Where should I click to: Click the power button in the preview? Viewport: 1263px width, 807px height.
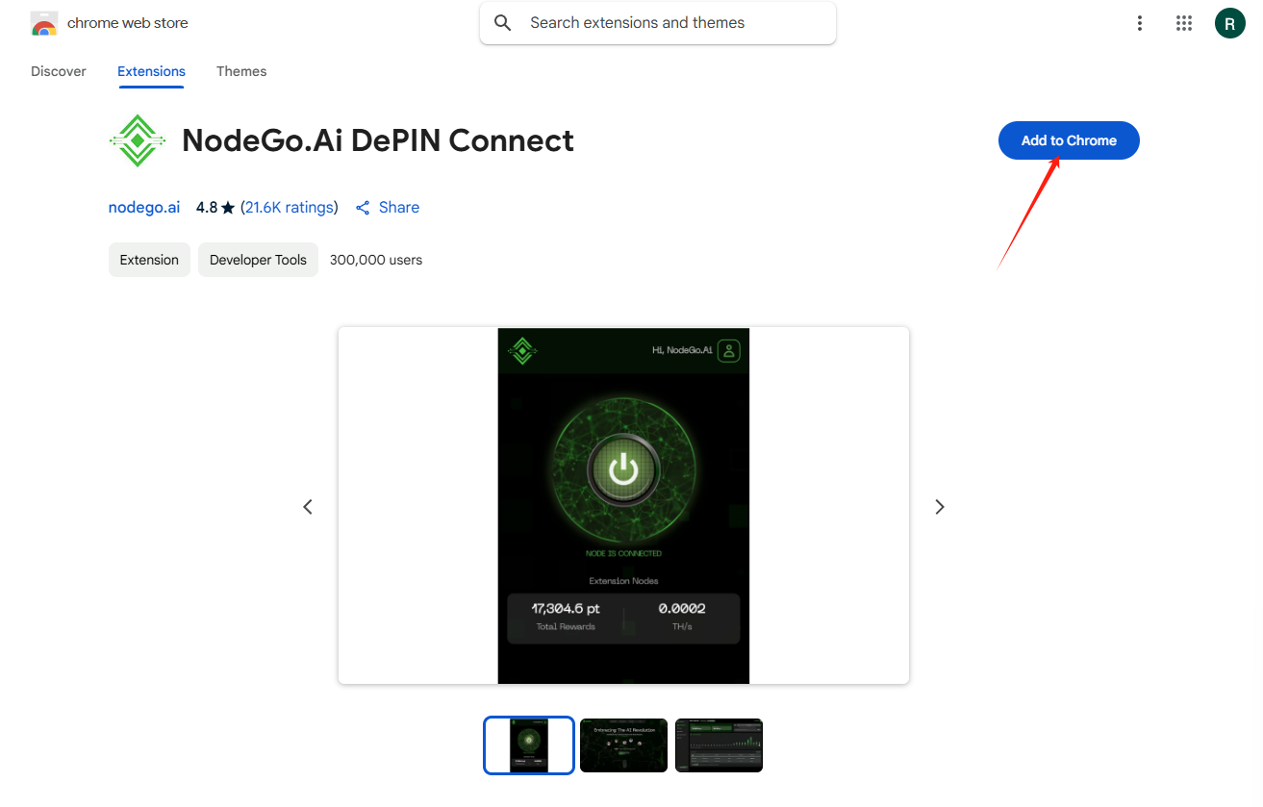coord(623,470)
